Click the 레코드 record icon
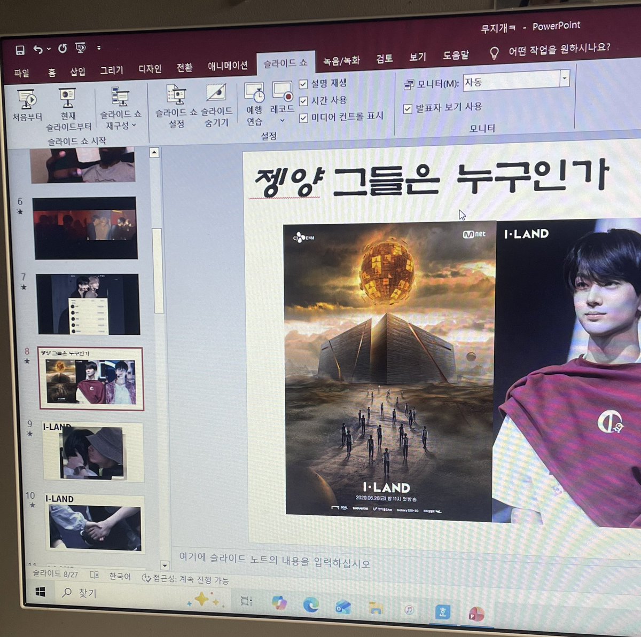Screen dimensions: 641x637 282,90
